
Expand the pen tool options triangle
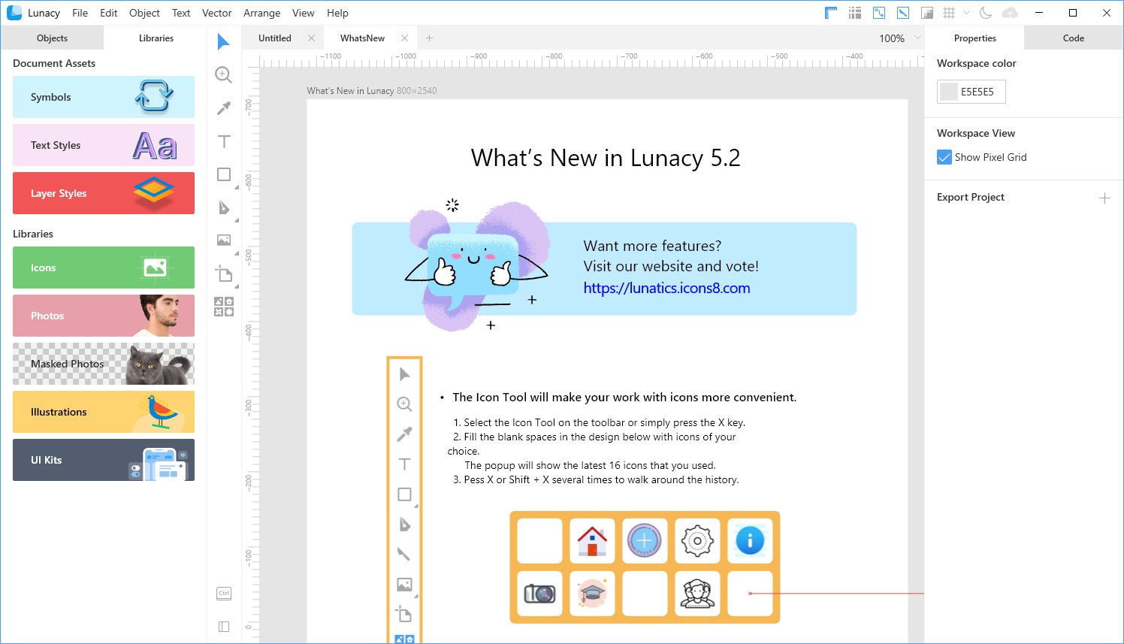point(237,220)
